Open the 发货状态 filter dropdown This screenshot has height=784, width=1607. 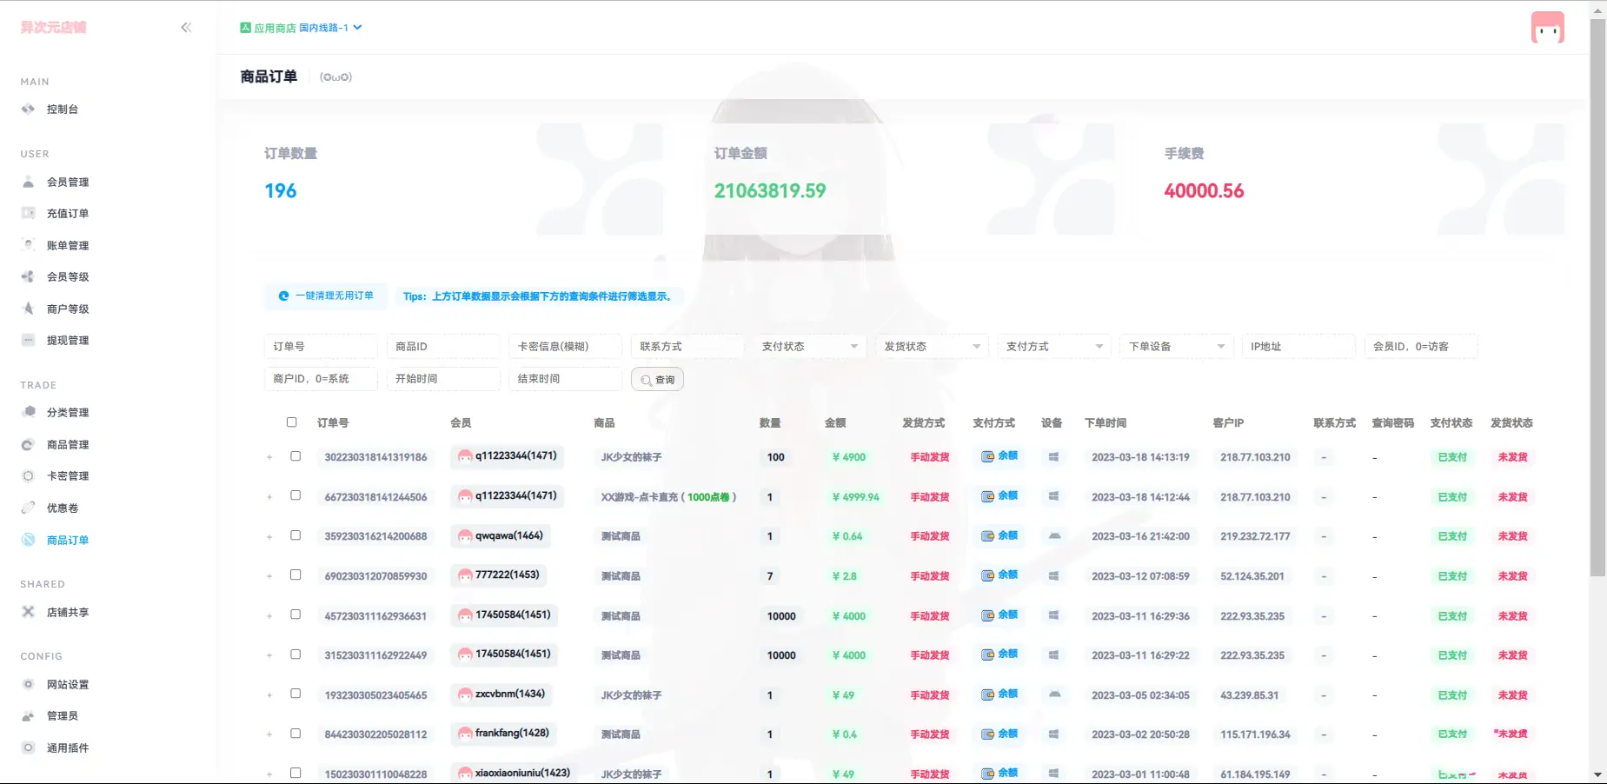click(x=932, y=347)
